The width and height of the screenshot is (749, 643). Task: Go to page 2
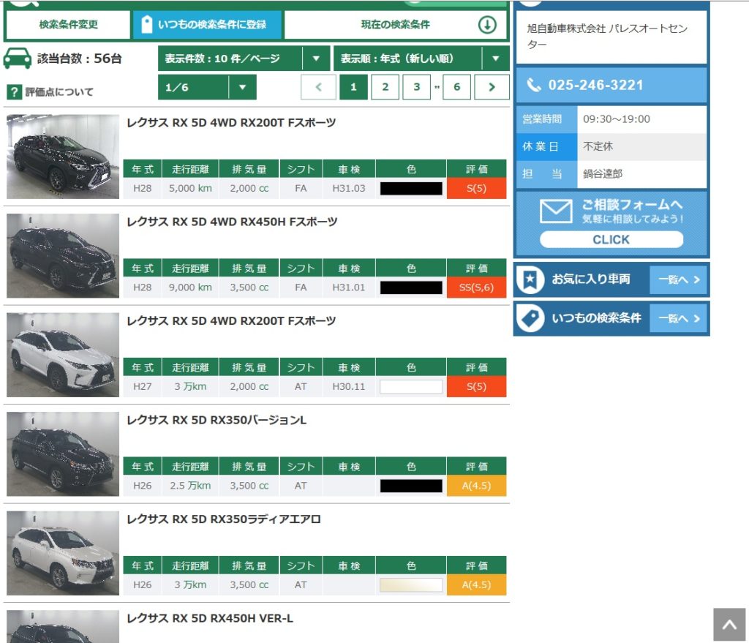tap(385, 87)
